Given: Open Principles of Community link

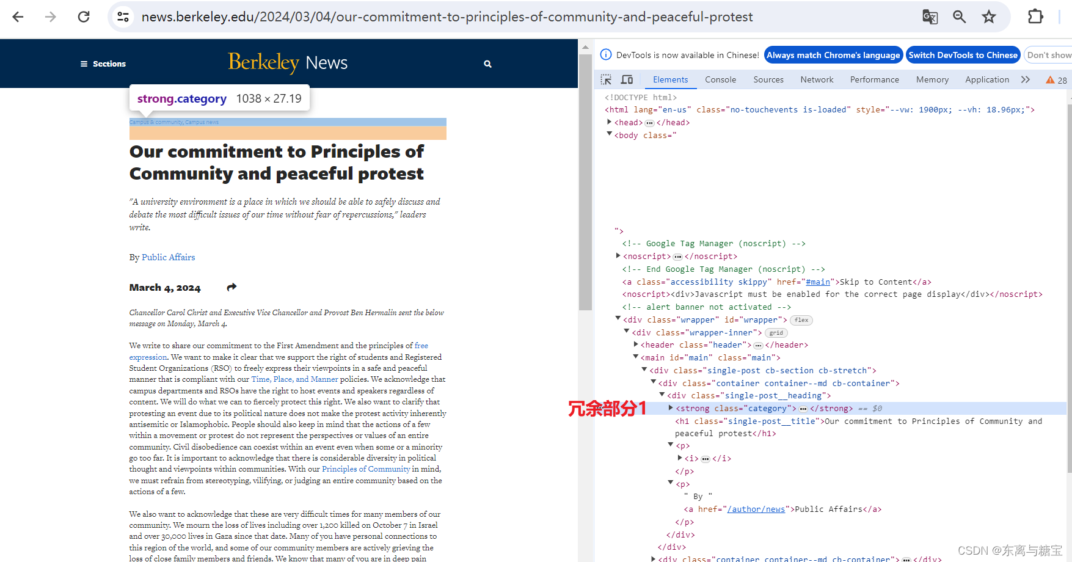Looking at the screenshot, I should 366,469.
